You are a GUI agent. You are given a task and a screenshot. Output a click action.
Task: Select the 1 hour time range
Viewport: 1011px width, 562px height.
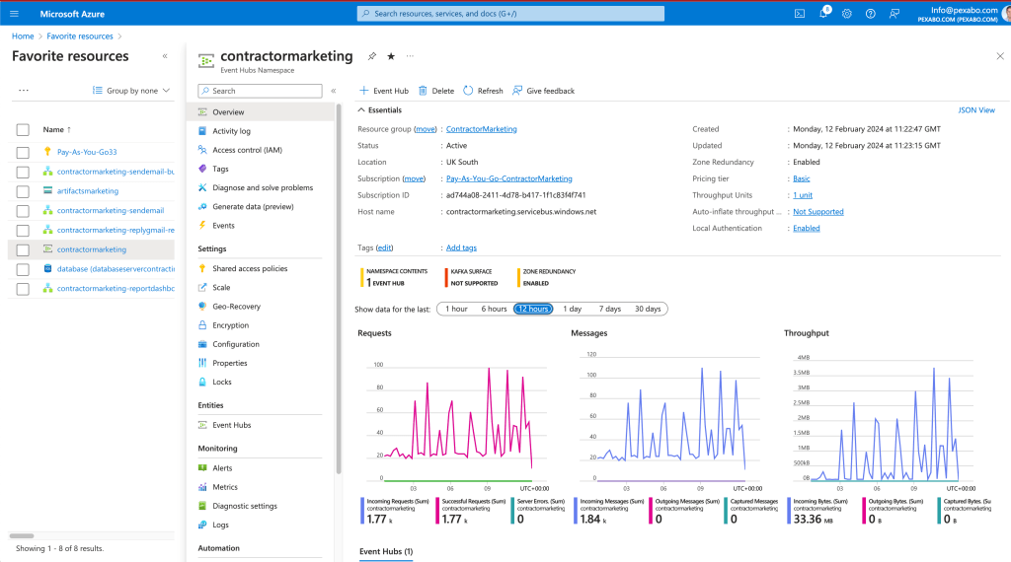click(x=456, y=309)
